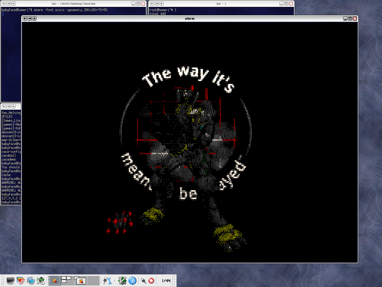382x287 pixels.
Task: Roll up the mc - / window
Action: pyautogui.click(x=161, y=4)
